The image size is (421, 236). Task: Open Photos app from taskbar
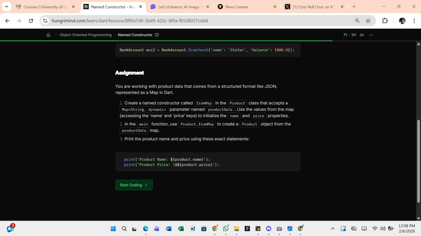tap(290, 229)
